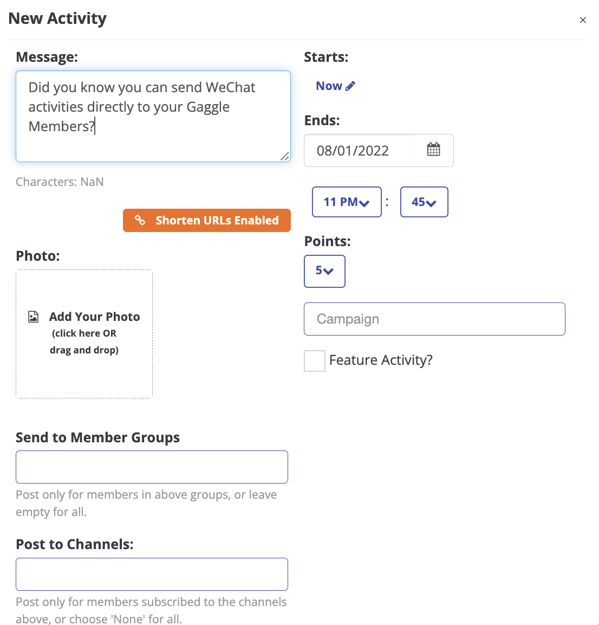The width and height of the screenshot is (599, 625).
Task: Click the message box resize handle
Action: pyautogui.click(x=285, y=157)
